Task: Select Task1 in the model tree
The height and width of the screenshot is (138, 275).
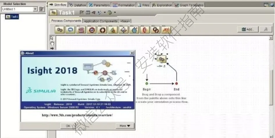Action: (12, 17)
